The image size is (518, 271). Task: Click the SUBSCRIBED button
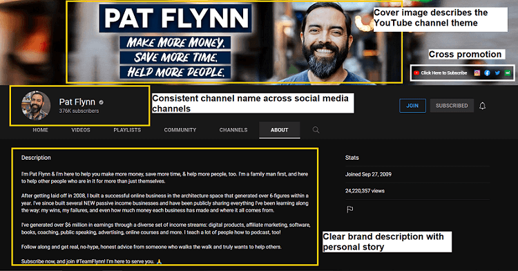(452, 106)
